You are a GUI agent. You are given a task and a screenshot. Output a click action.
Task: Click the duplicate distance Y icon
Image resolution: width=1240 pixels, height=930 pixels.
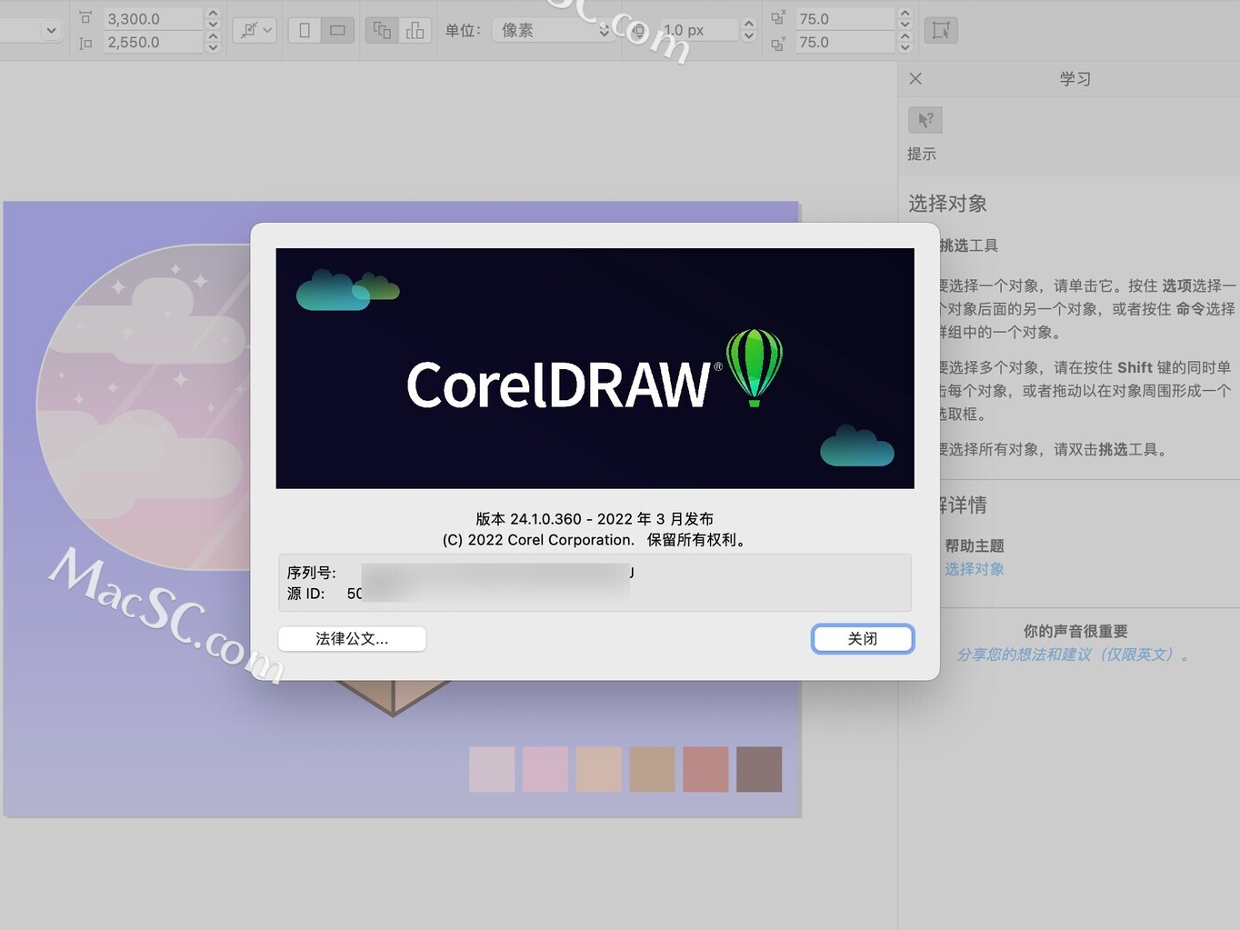(x=777, y=42)
